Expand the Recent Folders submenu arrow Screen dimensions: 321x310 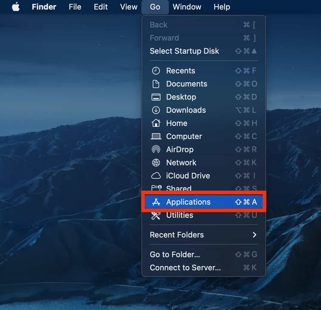pos(254,235)
